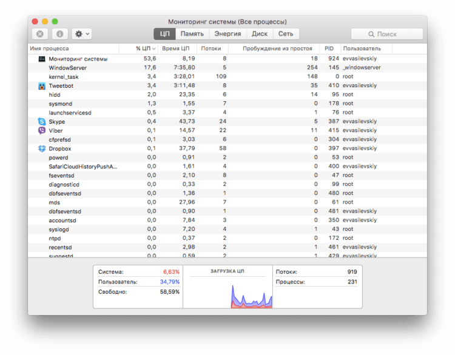The image size is (455, 355).
Task: Select the mds process name
Action: (54, 202)
